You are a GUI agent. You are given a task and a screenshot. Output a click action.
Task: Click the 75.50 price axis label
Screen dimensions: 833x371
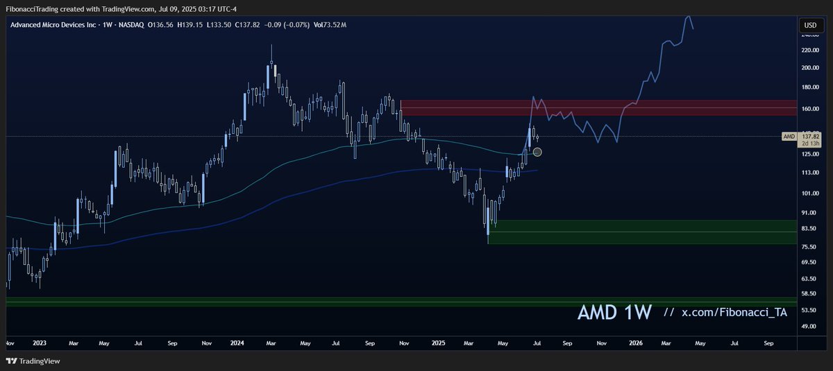point(810,247)
